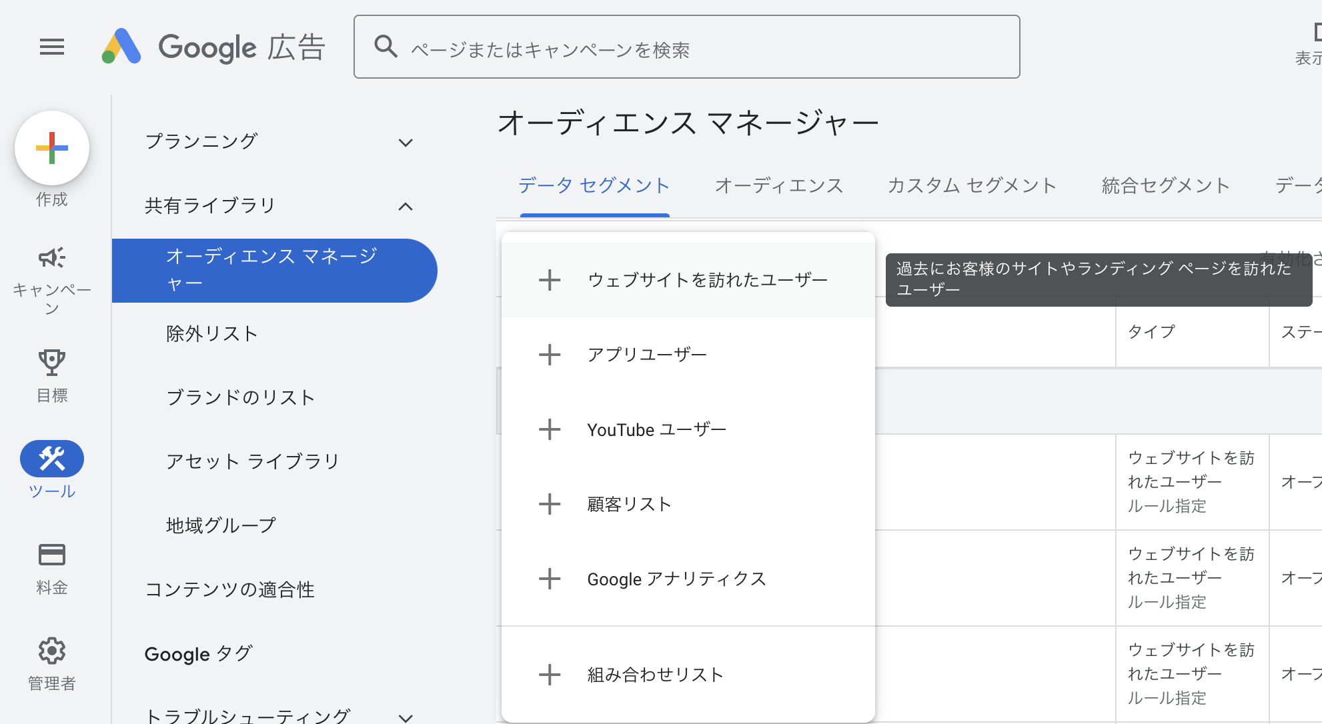Select 顧客リスト menu entry
1322x724 pixels.
[x=688, y=504]
